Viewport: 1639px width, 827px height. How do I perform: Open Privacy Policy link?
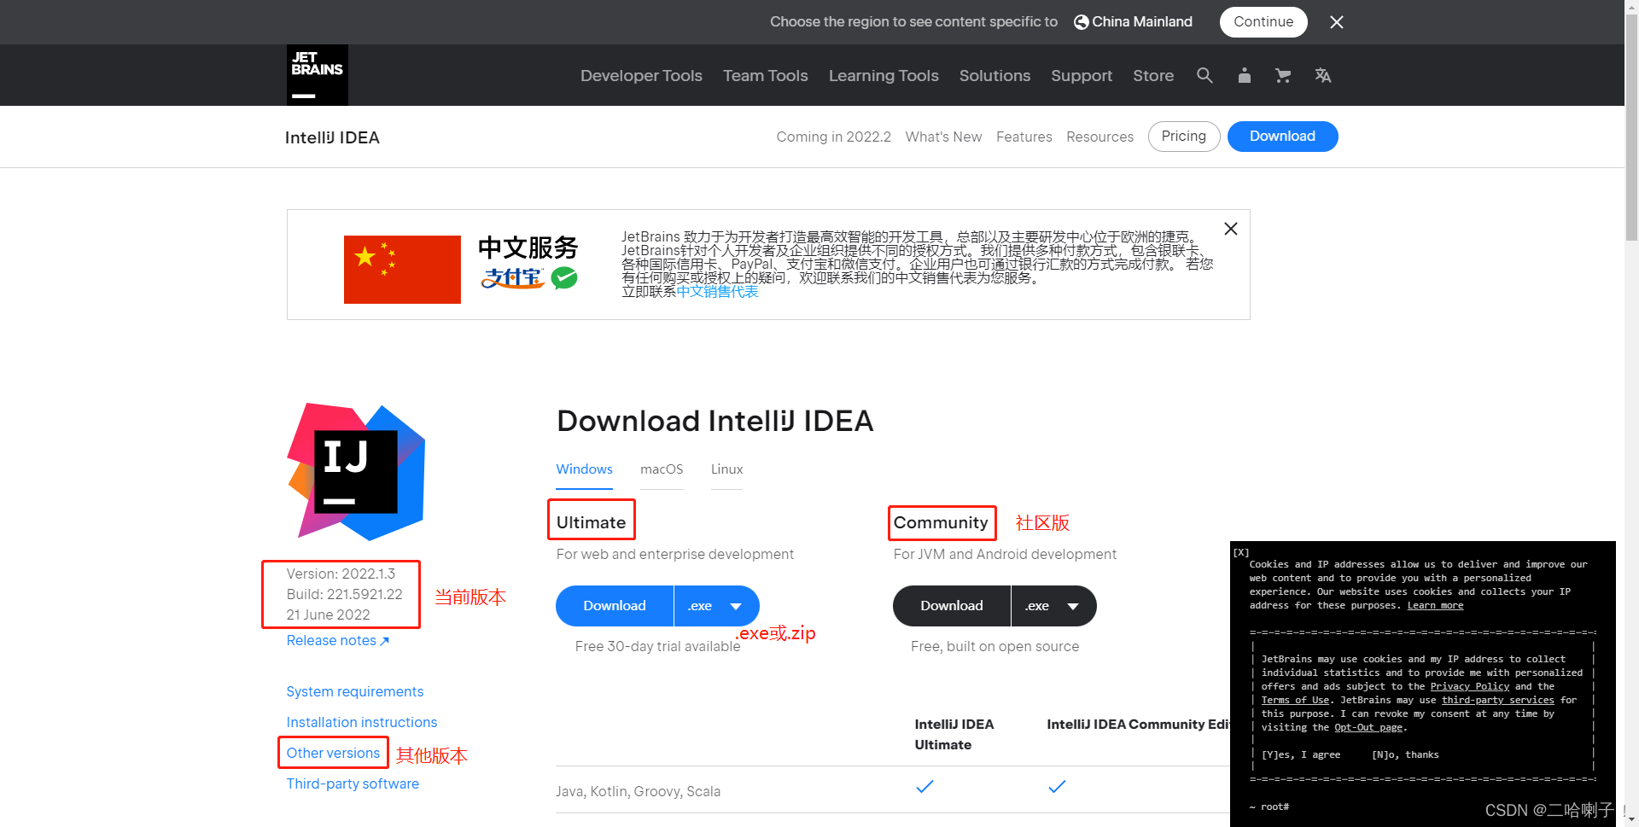(1470, 686)
